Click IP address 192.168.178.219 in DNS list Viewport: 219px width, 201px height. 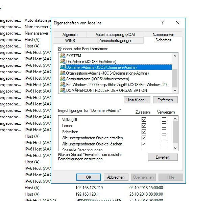click(89, 187)
